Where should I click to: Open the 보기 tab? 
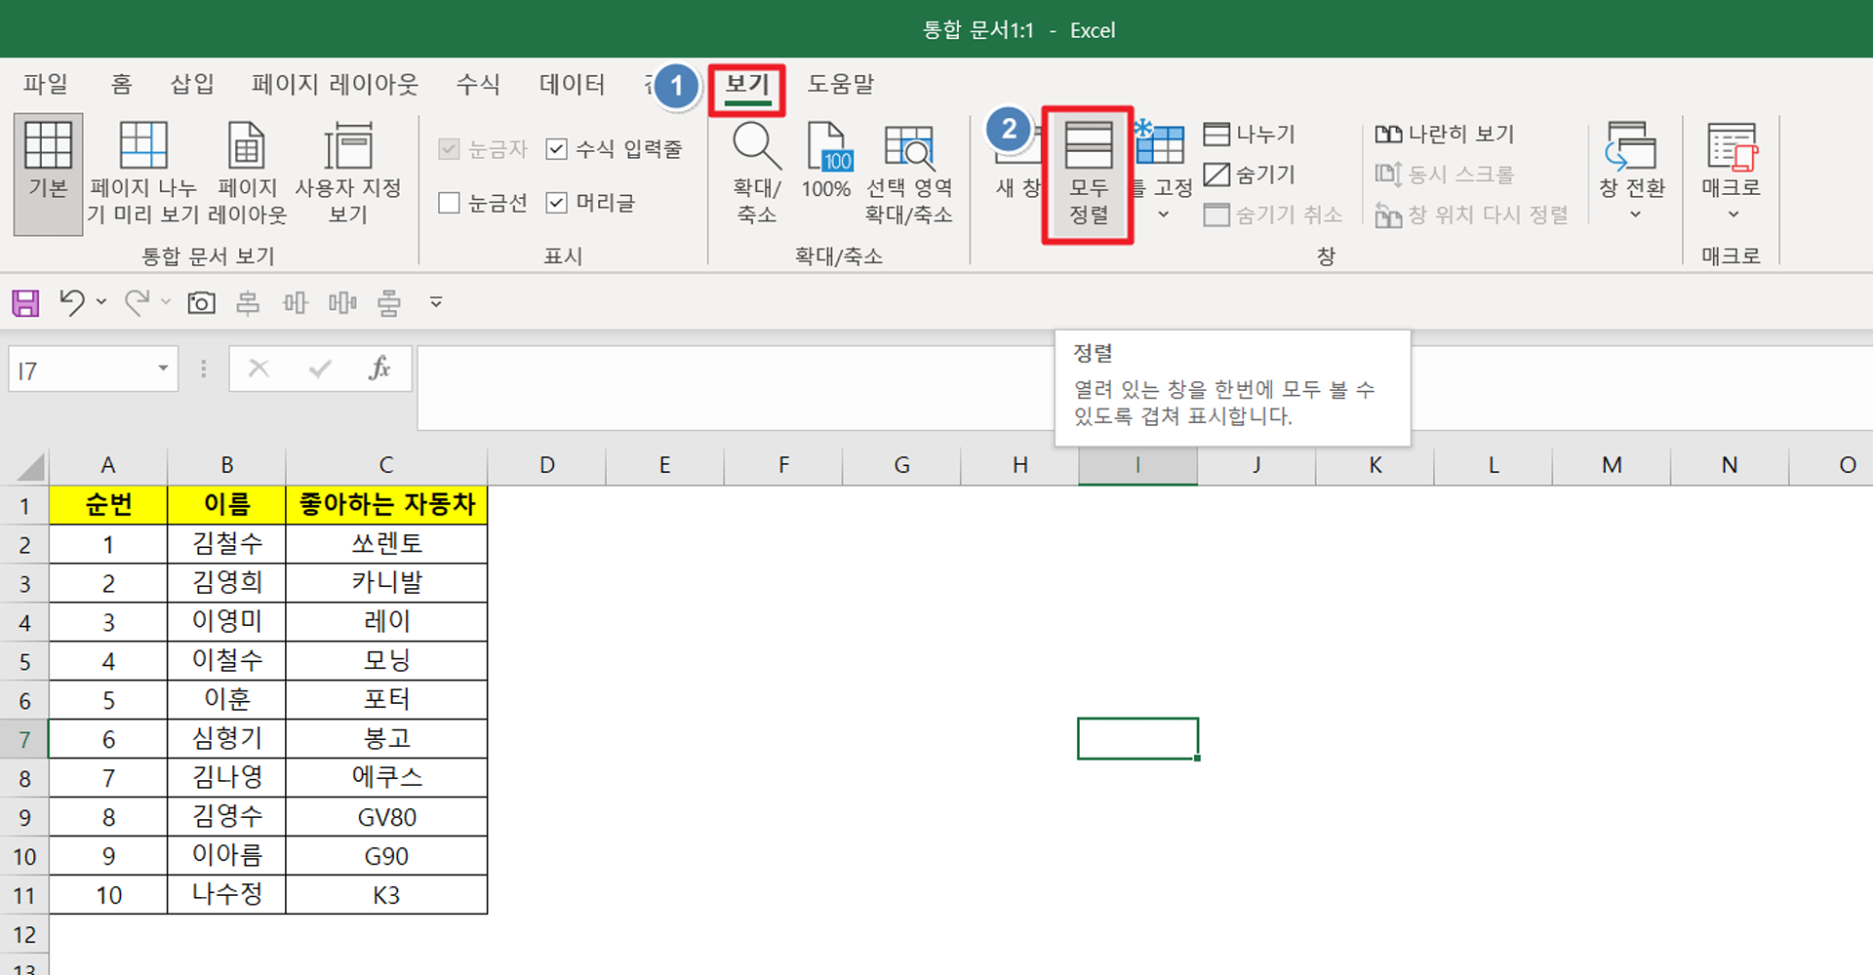747,88
